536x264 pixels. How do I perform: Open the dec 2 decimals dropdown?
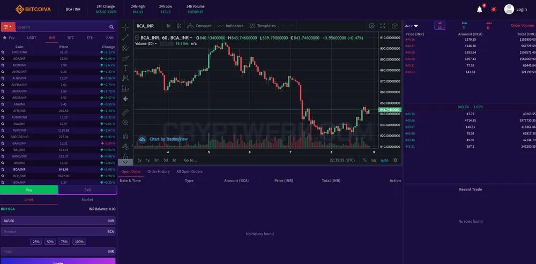coord(412,26)
